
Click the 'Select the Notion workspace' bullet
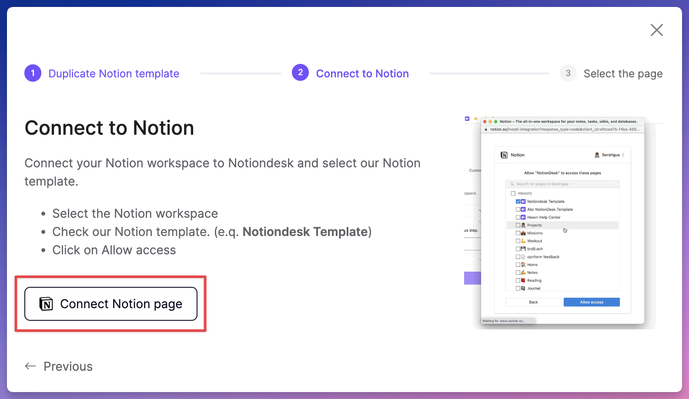[x=135, y=213]
